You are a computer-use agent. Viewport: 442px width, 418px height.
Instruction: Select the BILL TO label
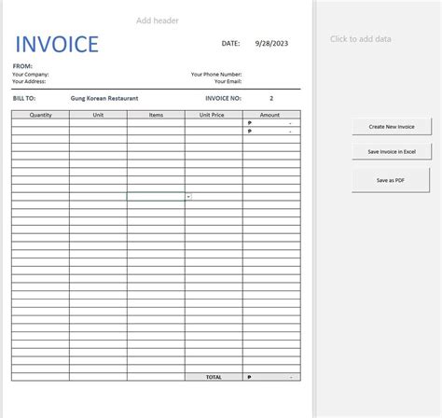pyautogui.click(x=24, y=98)
